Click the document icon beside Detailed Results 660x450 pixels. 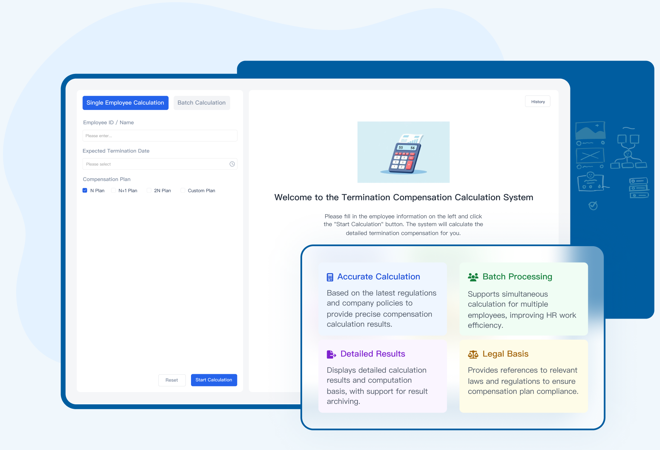tap(331, 354)
